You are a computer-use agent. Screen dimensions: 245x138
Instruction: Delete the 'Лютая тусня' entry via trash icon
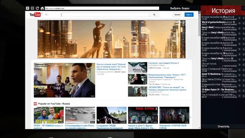[243, 65]
